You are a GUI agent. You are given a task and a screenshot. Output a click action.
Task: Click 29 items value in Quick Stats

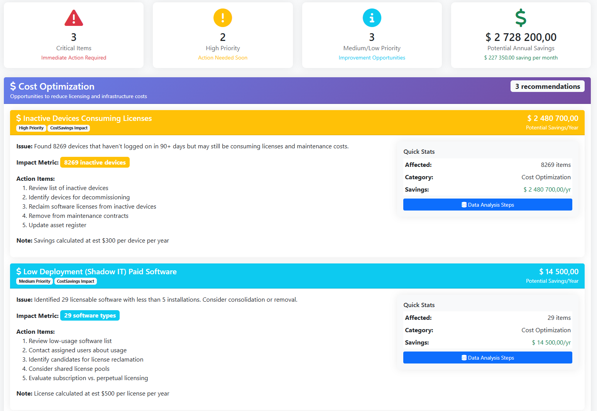pos(559,318)
